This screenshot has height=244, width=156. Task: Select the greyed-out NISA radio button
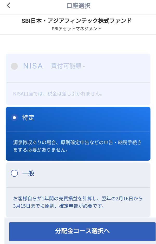[x=14, y=66]
